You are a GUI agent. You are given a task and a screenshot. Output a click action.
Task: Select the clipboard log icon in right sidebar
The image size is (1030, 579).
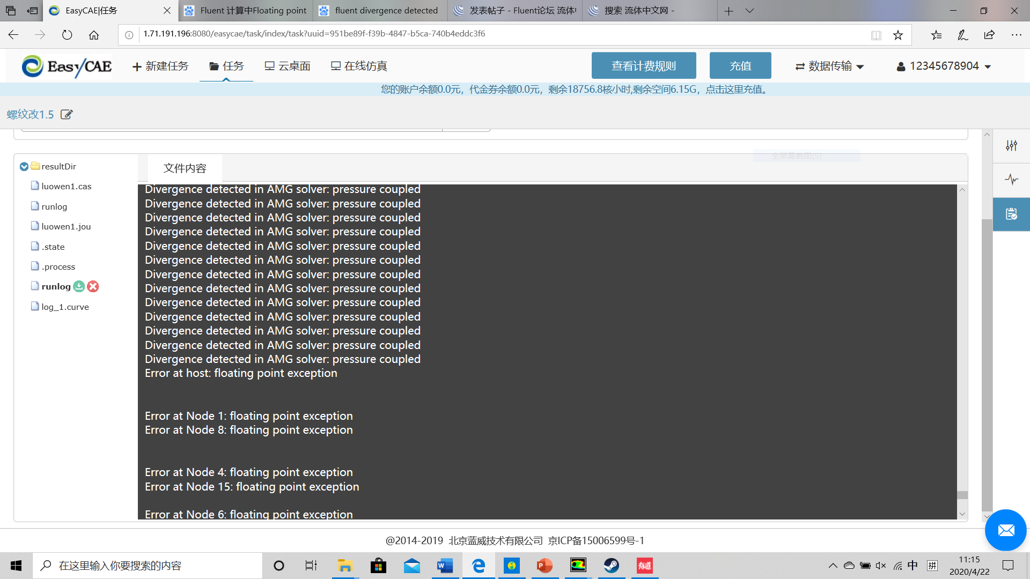(x=1011, y=214)
